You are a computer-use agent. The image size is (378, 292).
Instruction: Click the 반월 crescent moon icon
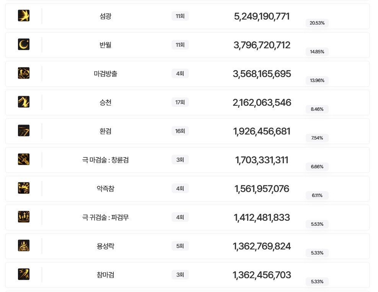pos(24,44)
